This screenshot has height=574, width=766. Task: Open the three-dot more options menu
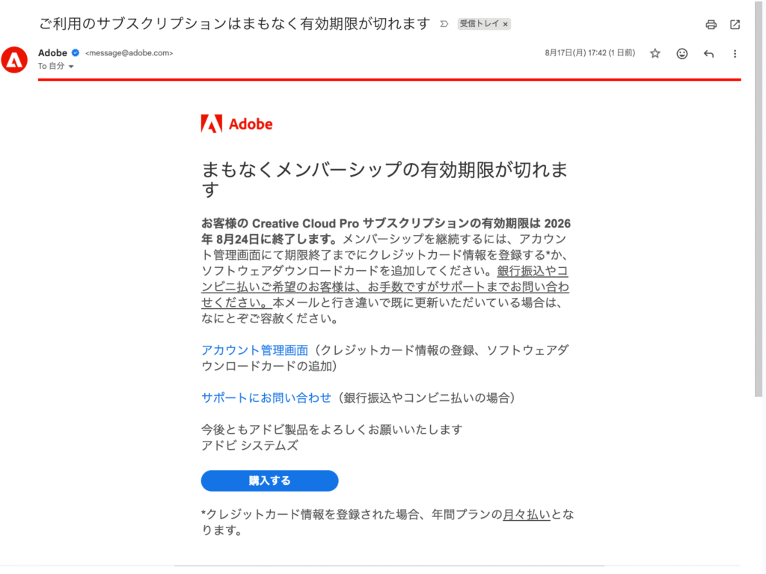[x=735, y=53]
